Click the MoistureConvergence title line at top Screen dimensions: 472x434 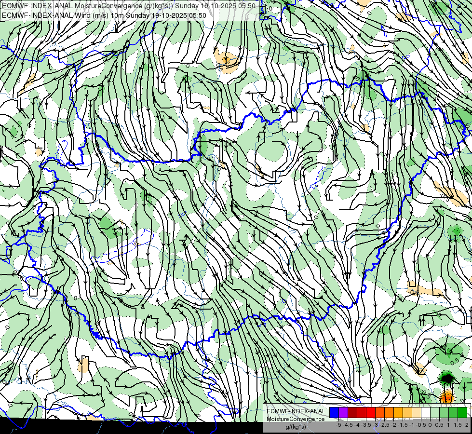tap(129, 6)
